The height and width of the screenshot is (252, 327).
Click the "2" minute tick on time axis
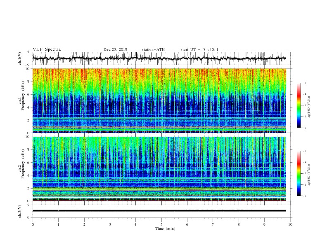[84, 224]
